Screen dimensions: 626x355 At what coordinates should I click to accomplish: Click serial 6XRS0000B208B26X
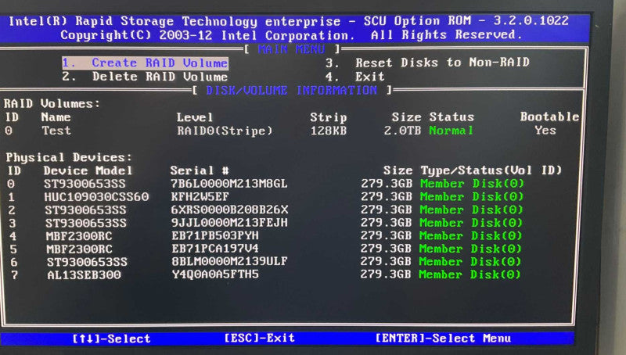tap(229, 210)
